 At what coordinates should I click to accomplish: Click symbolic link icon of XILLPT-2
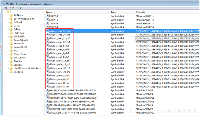47,20
